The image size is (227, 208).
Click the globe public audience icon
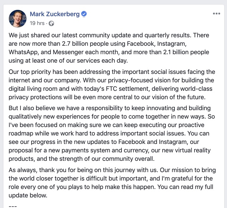52,23
